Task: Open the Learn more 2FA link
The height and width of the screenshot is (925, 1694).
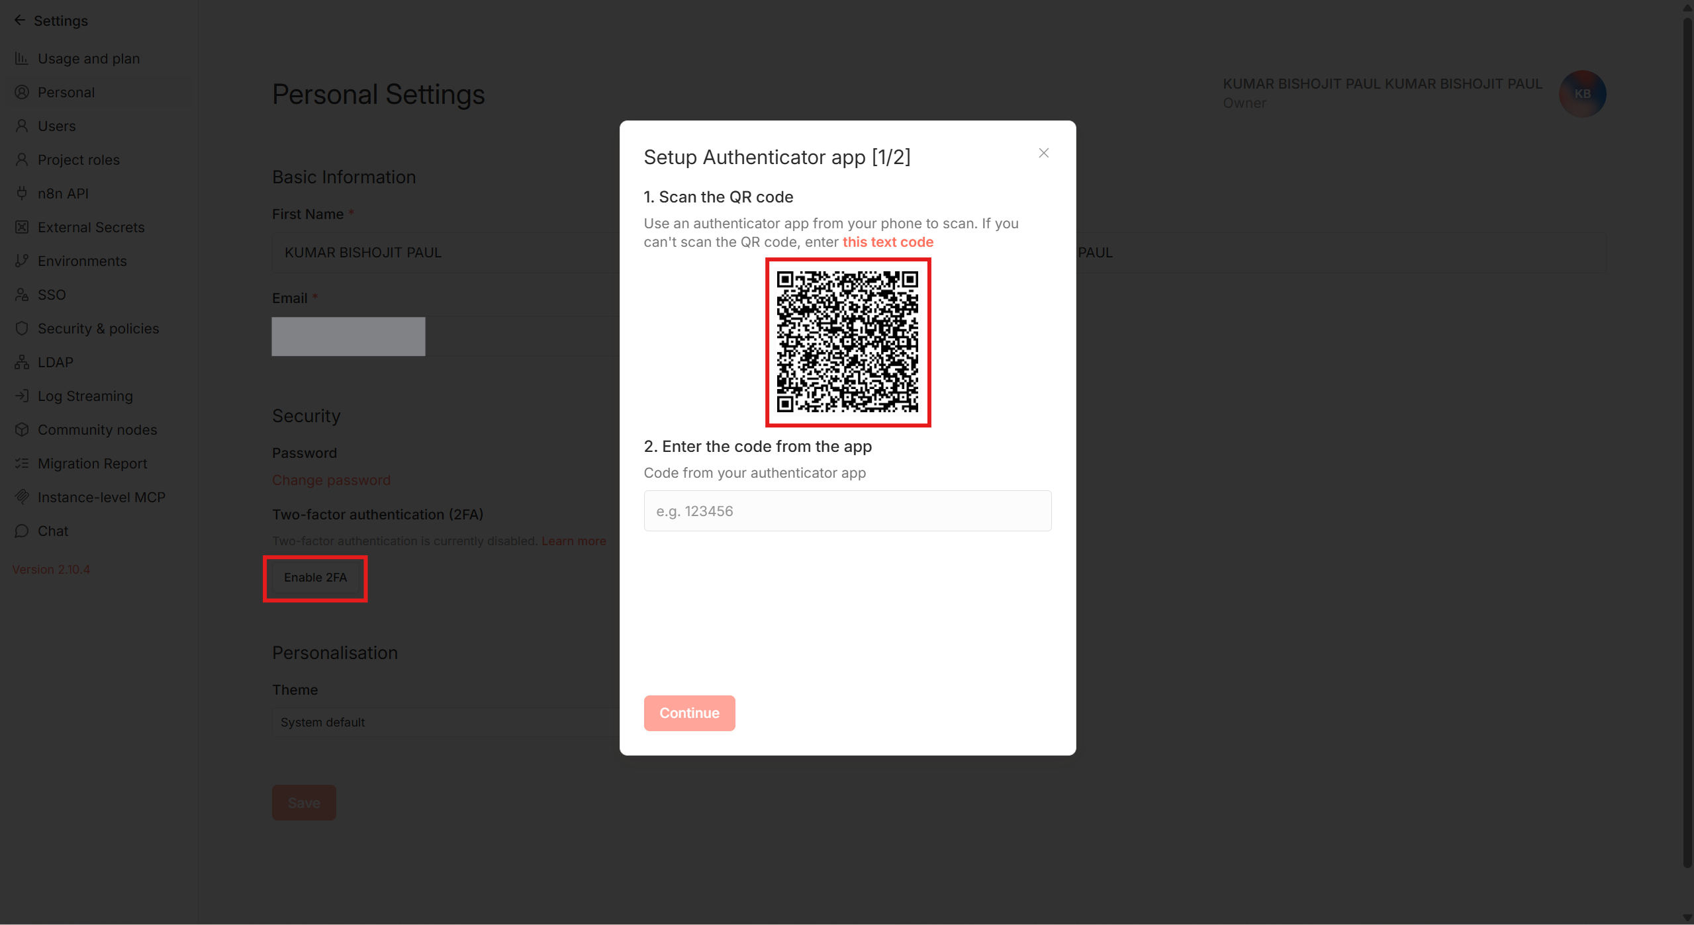Action: tap(574, 541)
